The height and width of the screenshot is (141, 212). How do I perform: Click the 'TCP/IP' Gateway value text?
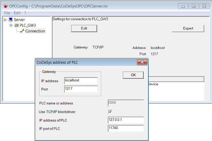click(98, 47)
